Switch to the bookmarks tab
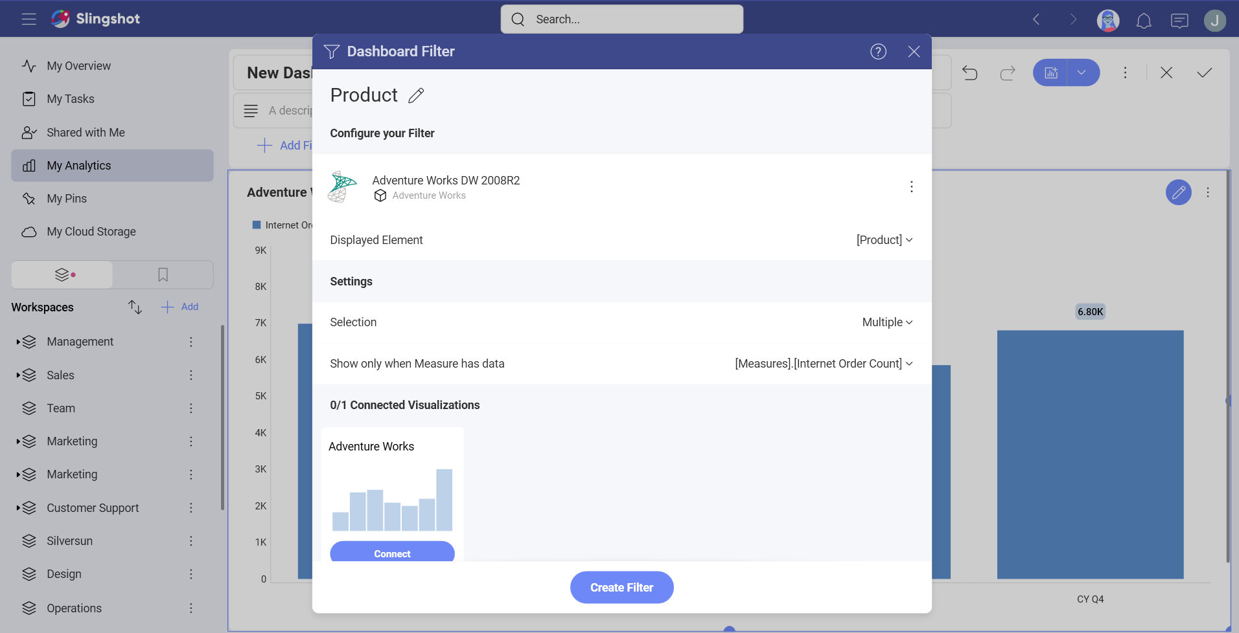The image size is (1239, 633). 163,275
